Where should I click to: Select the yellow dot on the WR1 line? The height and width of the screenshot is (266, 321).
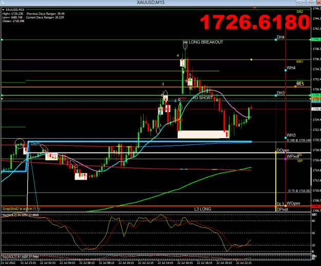pyautogui.click(x=251, y=60)
